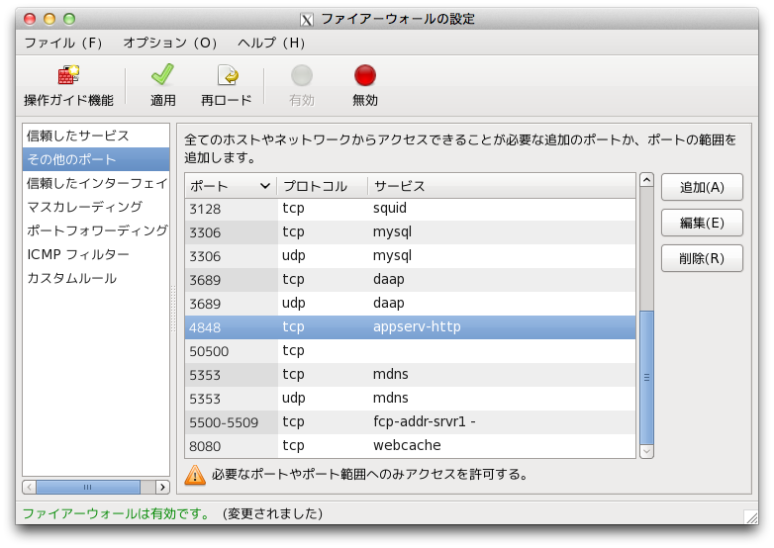The width and height of the screenshot is (774, 548).
Task: Select マスカレーディング in the sidebar
Action: (x=85, y=207)
